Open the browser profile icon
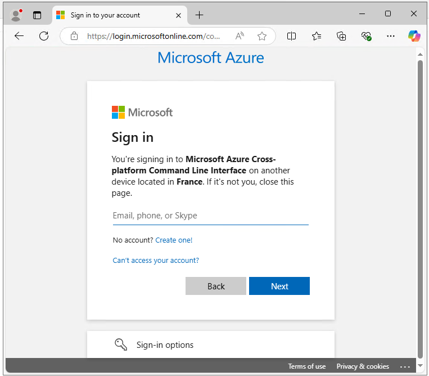The width and height of the screenshot is (429, 376). click(x=16, y=15)
